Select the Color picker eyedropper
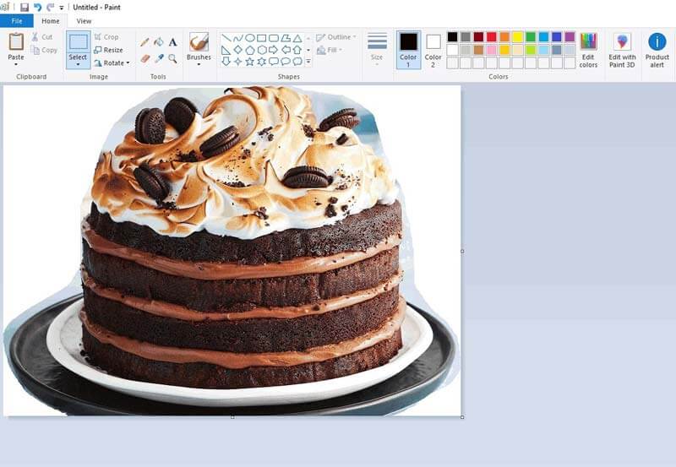 (158, 58)
